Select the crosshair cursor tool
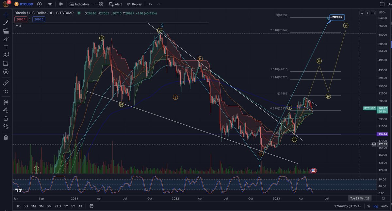The height and width of the screenshot is (211, 392). pyautogui.click(x=6, y=14)
